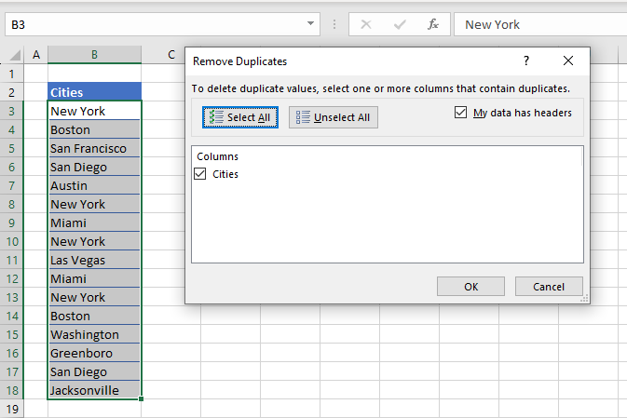
Task: Click the Select All corner triangle
Action: pyautogui.click(x=12, y=55)
